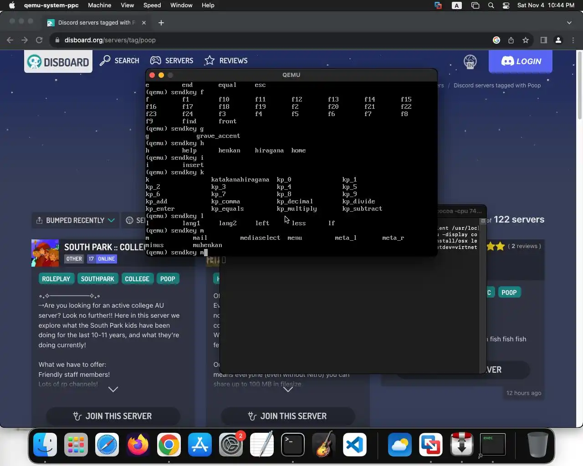Viewport: 583px width, 466px height.
Task: Open TextEdit from the Dock
Action: pos(262,445)
